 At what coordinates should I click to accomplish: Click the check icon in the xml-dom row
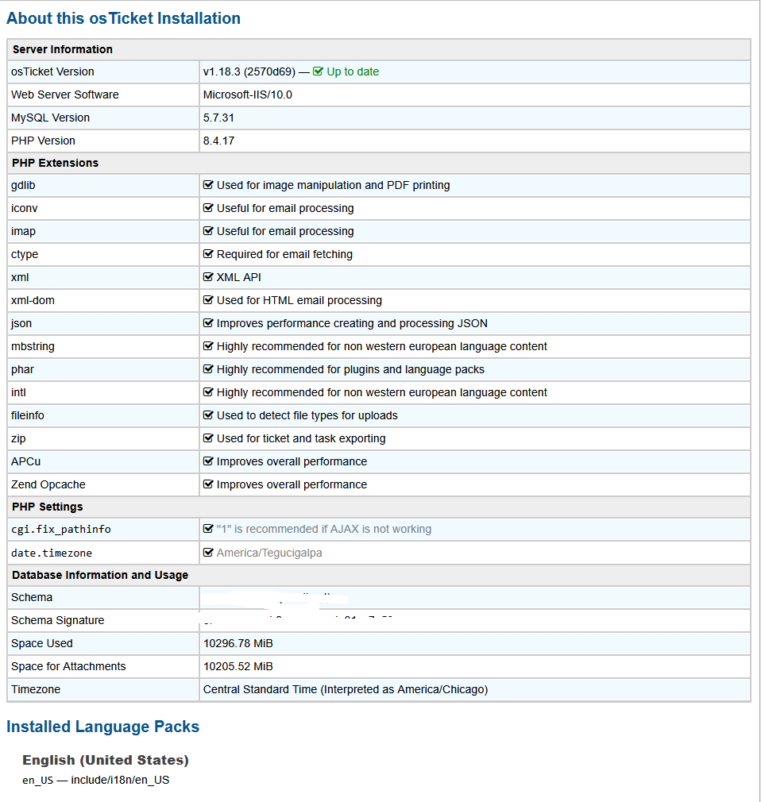pos(208,300)
